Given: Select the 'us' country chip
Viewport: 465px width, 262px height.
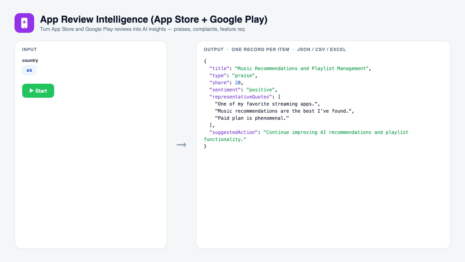Looking at the screenshot, I should click(x=29, y=70).
